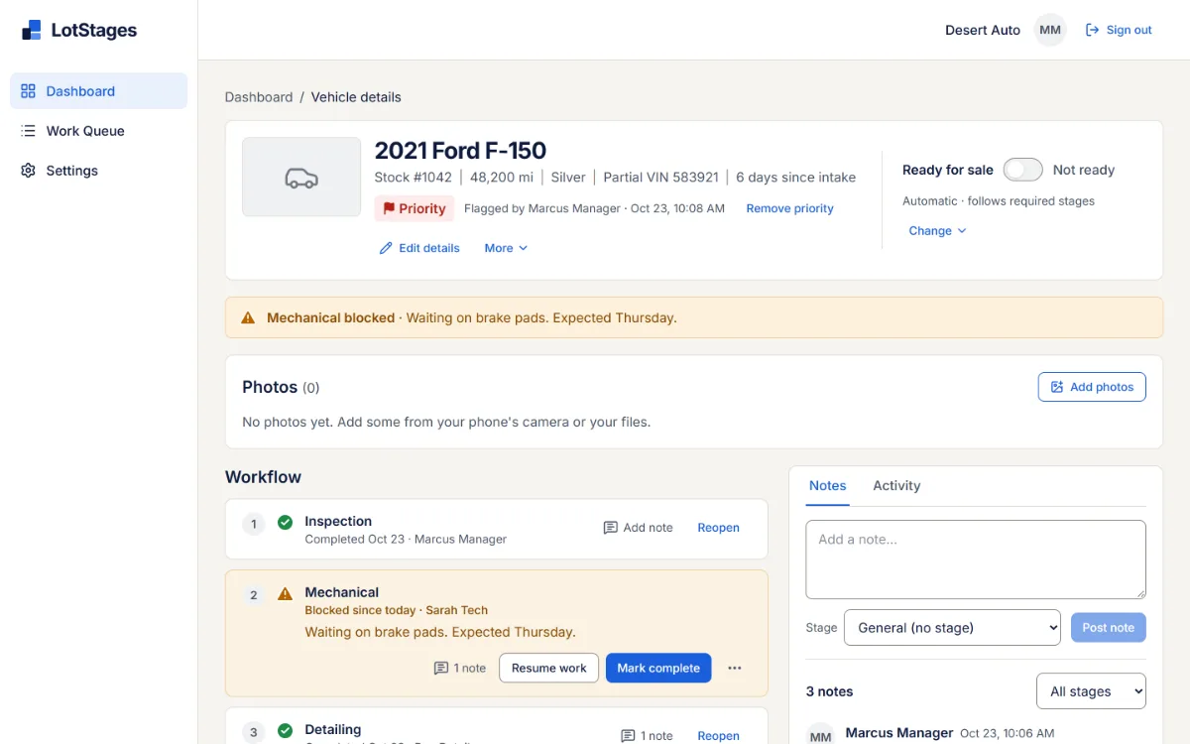Mark the Mechanical stage complete

tap(658, 669)
